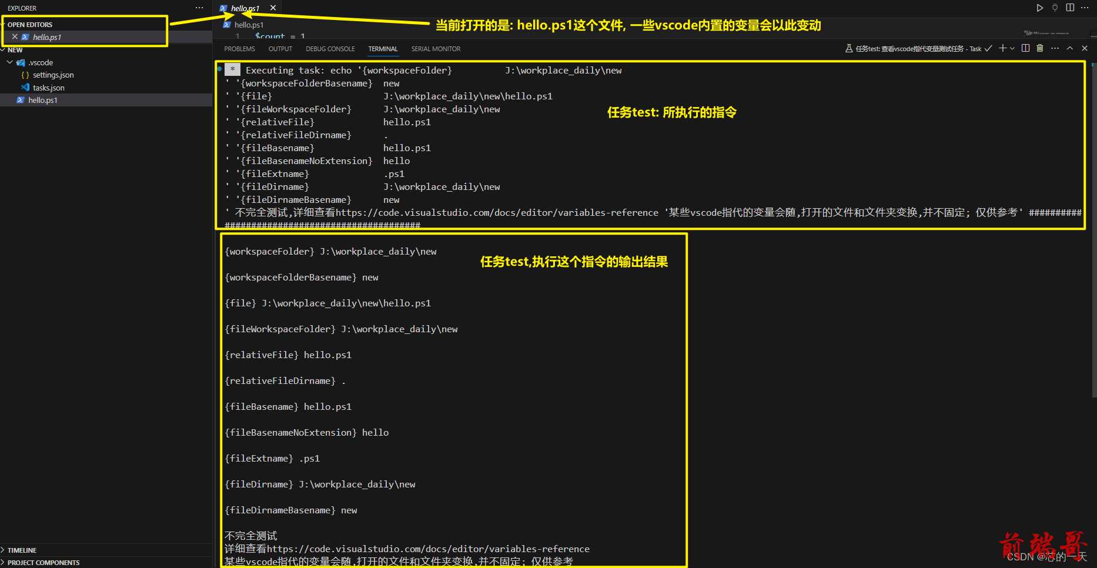Viewport: 1097px width, 568px height.
Task: Click the task success checkmark icon
Action: coord(988,48)
